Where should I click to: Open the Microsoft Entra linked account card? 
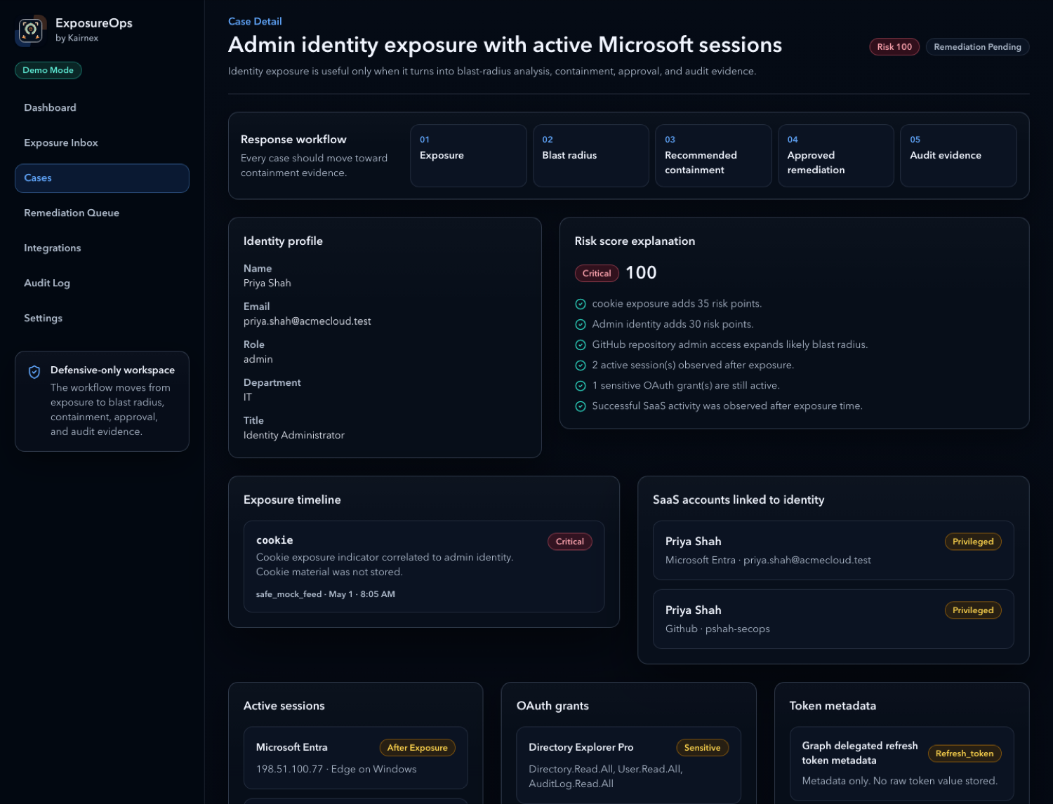pos(833,550)
